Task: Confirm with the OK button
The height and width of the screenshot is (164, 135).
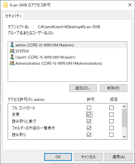Action: (x=58, y=157)
